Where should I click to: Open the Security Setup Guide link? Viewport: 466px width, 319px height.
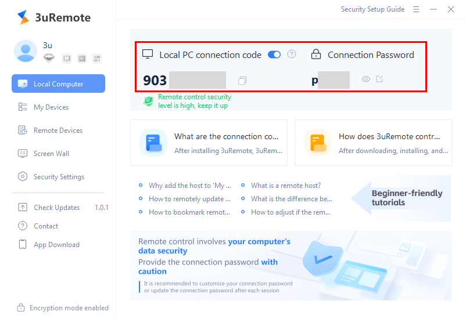pos(372,9)
